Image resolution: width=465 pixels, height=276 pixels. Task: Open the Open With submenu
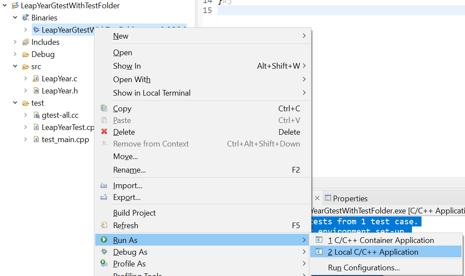(203, 79)
